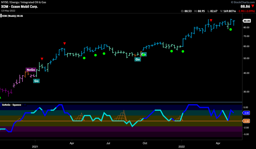Click the '40.00' price axis label
The height and width of the screenshot is (149, 256).
pos(246,73)
